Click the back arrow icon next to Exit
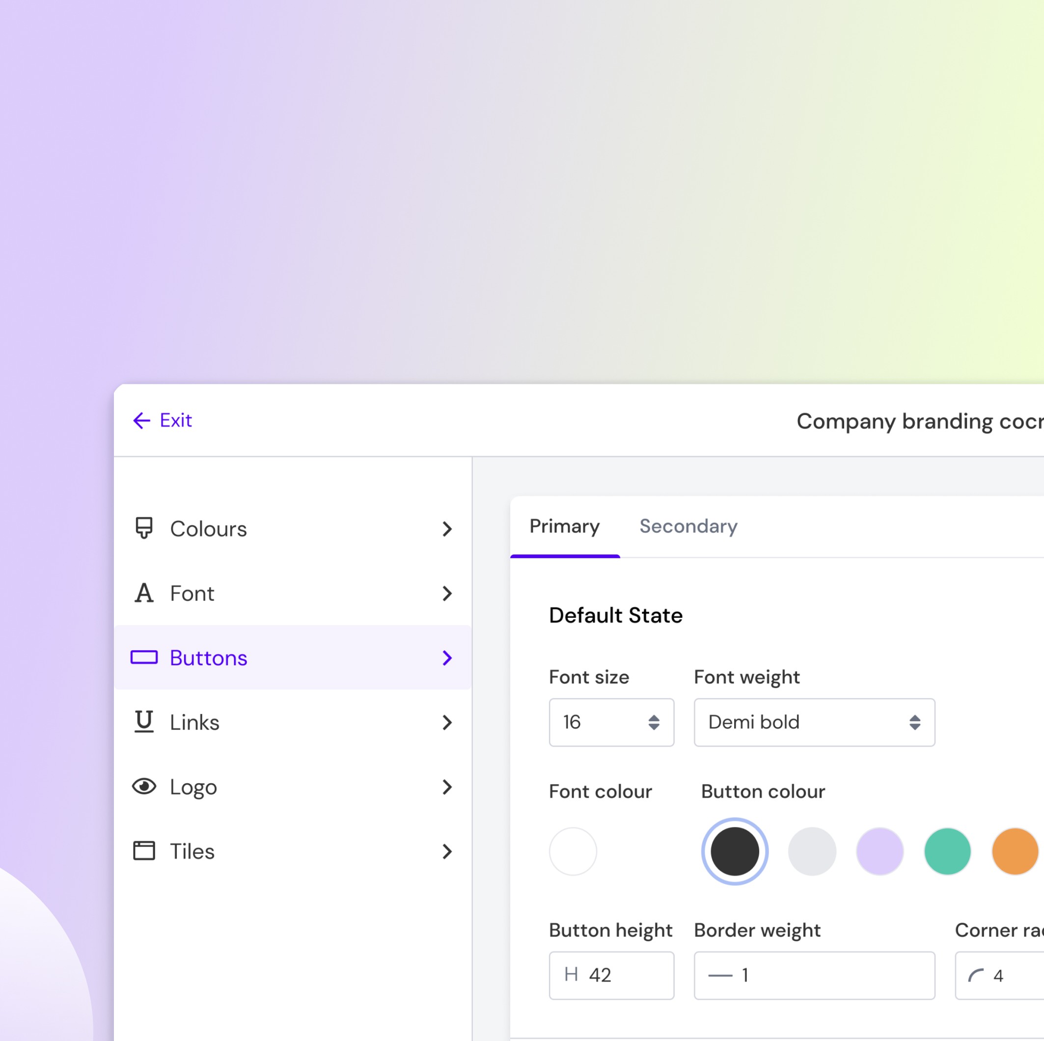The height and width of the screenshot is (1041, 1044). (141, 420)
